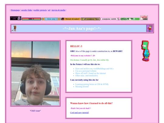Click 'Wanna know how i learned to do all this?'

coord(91,103)
